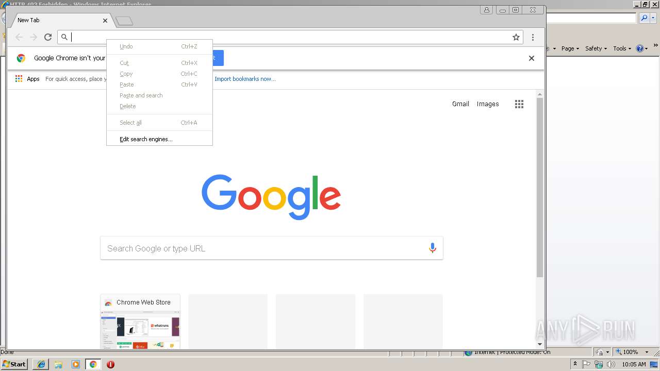Reload the page with the refresh icon
660x371 pixels.
[48, 37]
